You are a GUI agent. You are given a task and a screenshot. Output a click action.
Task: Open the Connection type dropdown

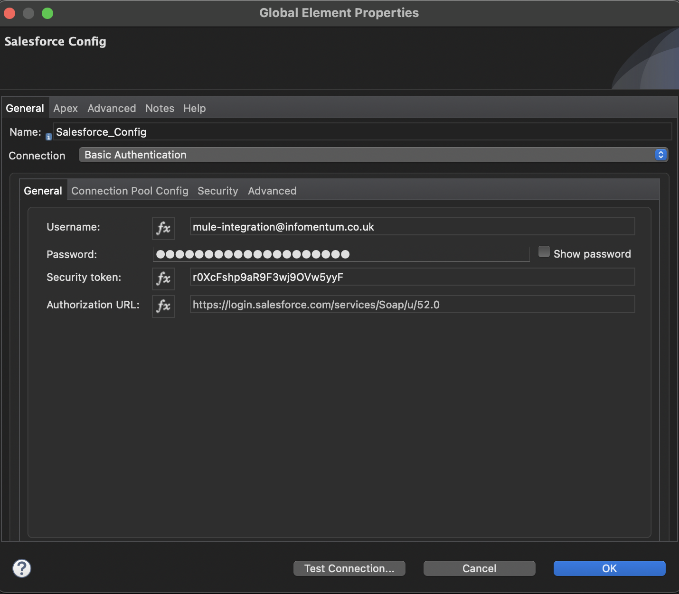pos(373,155)
